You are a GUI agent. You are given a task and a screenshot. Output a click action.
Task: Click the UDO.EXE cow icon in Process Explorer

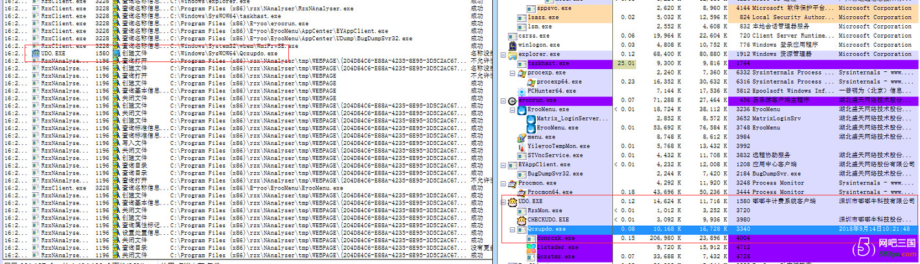[x=512, y=202]
